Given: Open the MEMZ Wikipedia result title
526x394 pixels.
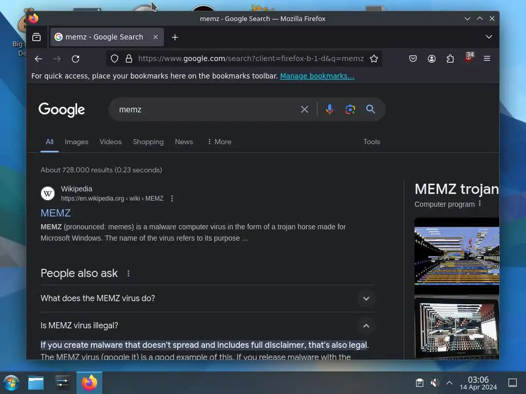Looking at the screenshot, I should tap(55, 213).
